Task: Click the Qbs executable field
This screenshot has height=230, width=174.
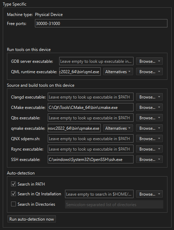Action: (91, 118)
